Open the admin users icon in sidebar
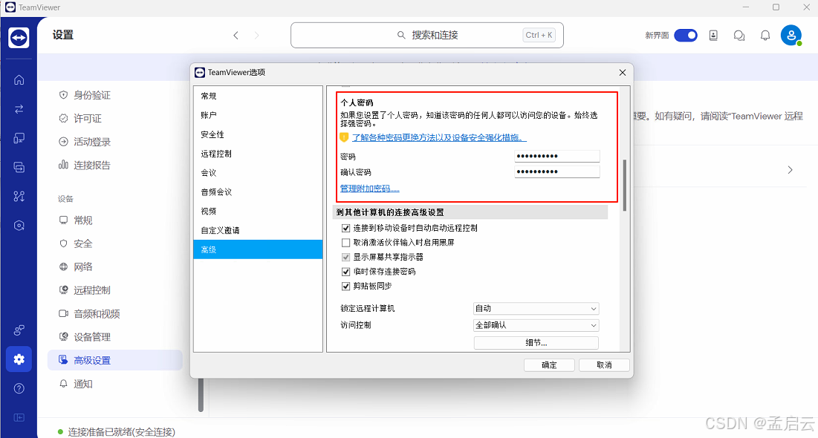This screenshot has height=438, width=818. (19, 330)
